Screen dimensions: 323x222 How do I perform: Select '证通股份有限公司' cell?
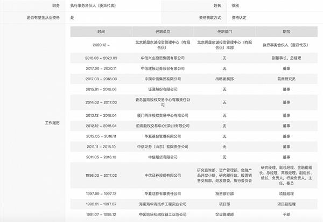tap(163, 89)
